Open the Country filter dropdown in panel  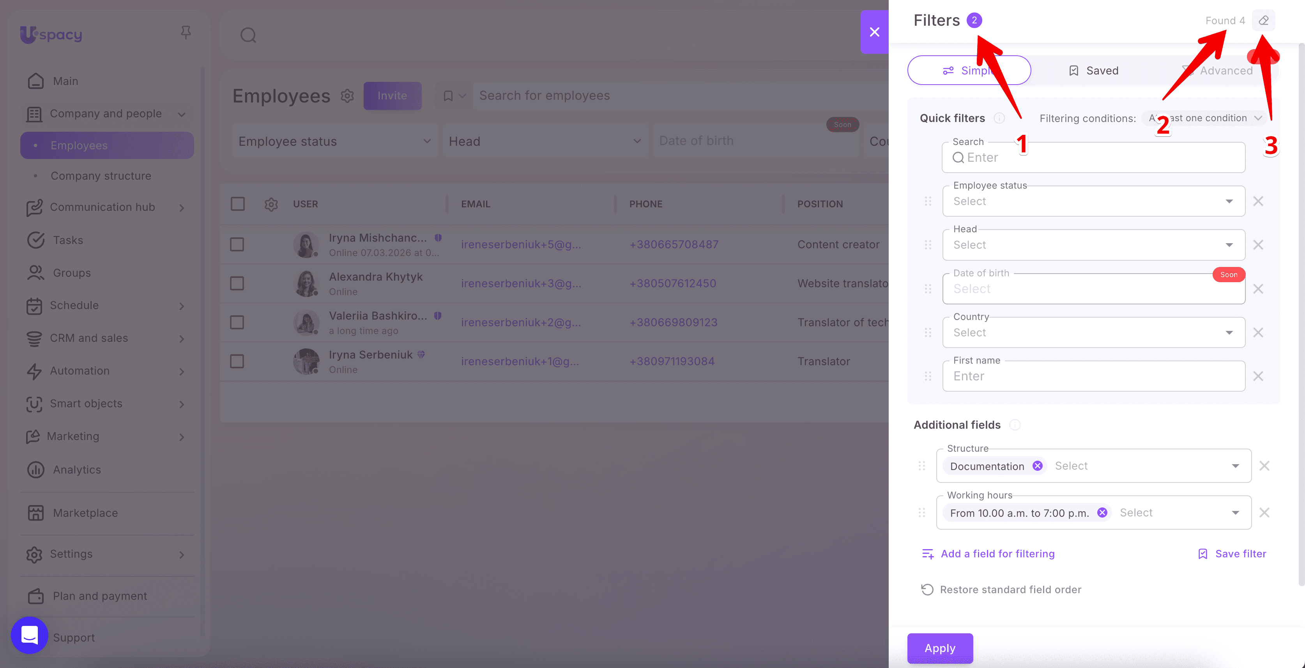pyautogui.click(x=1094, y=333)
